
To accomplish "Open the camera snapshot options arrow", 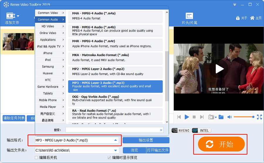I will tap(216, 117).
